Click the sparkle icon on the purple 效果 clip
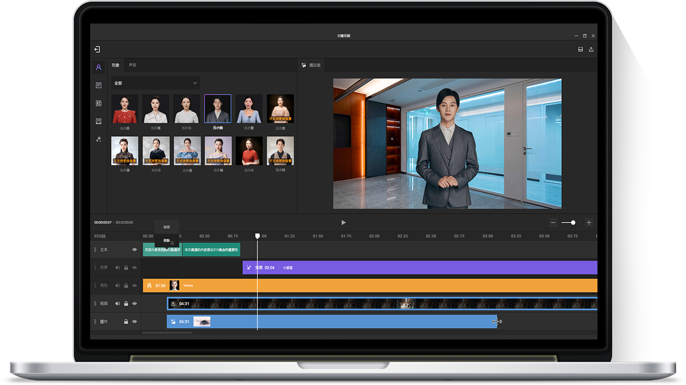 click(x=249, y=267)
